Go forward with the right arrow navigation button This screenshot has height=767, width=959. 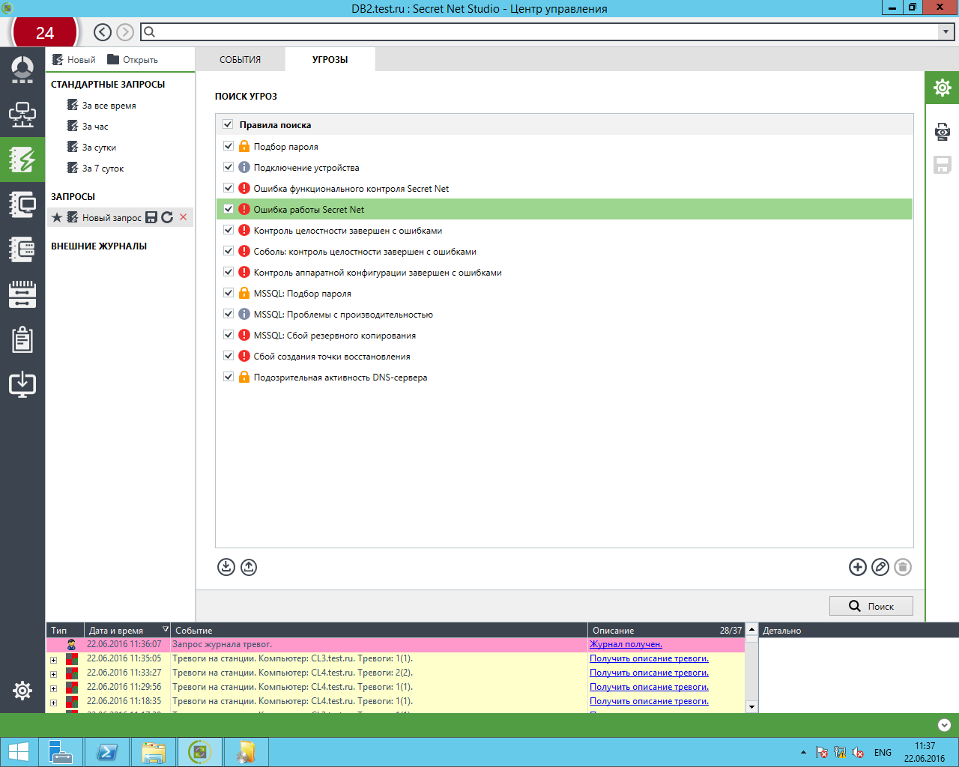coord(125,31)
